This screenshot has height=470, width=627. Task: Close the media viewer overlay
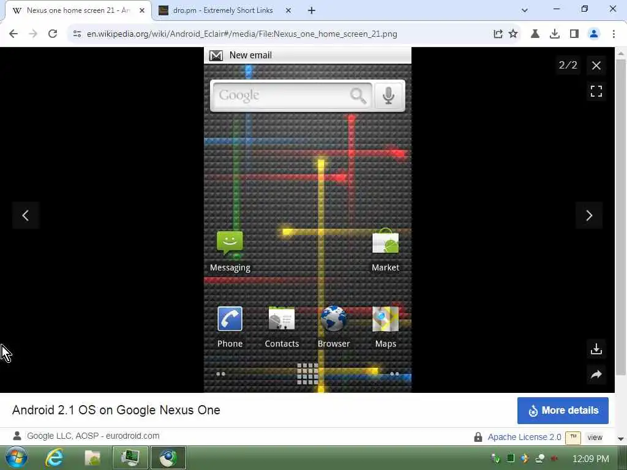pyautogui.click(x=596, y=65)
